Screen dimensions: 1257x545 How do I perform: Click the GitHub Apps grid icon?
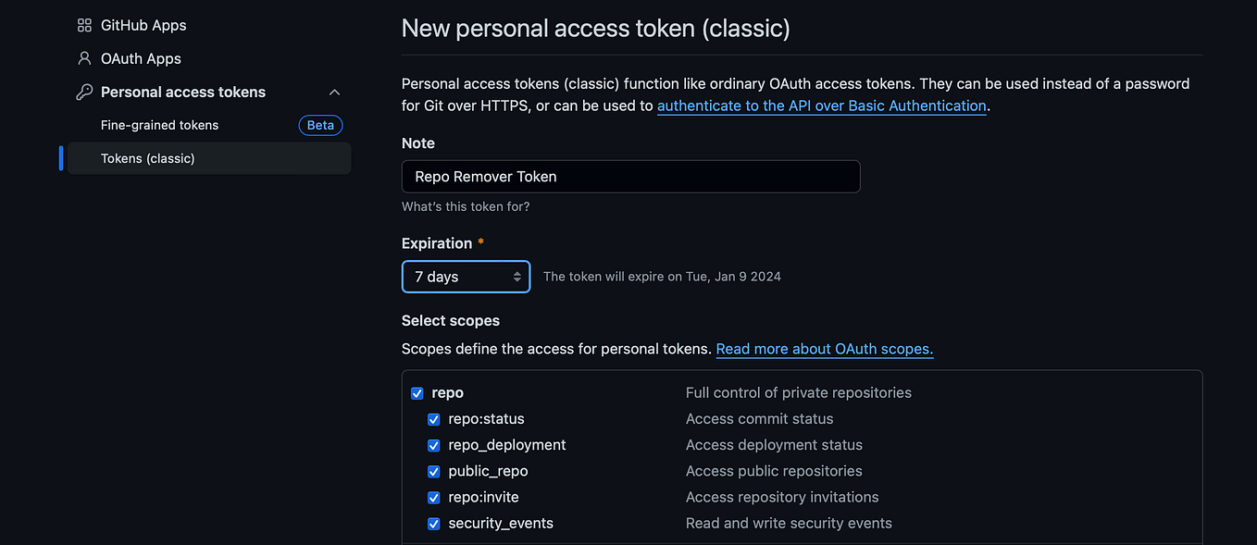tap(84, 25)
